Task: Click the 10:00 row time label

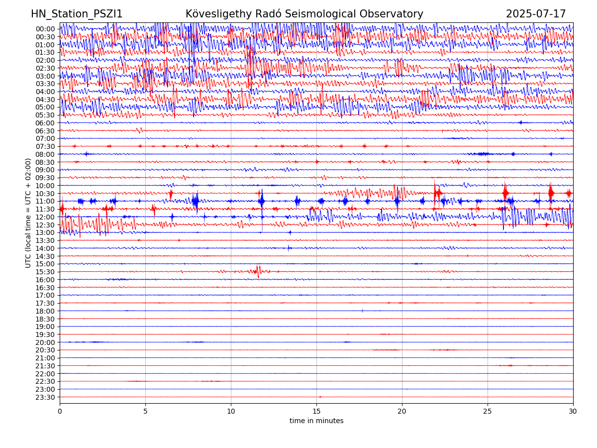Action: click(45, 186)
